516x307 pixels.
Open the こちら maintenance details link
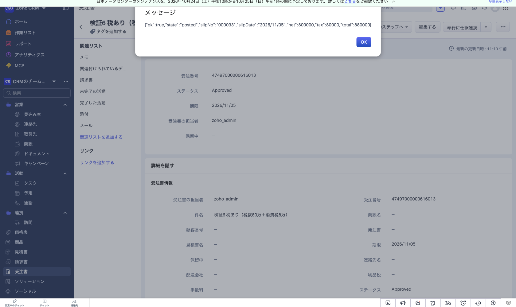click(x=350, y=2)
